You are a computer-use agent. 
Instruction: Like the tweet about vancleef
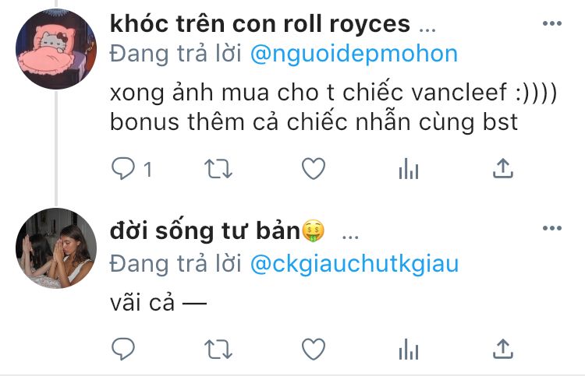[314, 169]
